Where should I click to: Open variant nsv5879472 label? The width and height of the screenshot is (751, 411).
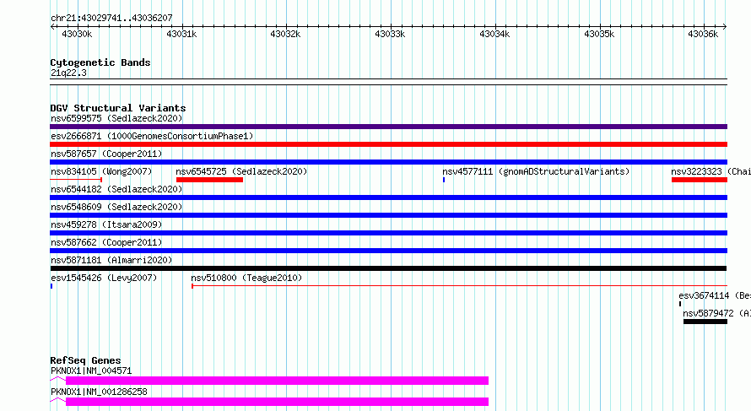[716, 313]
